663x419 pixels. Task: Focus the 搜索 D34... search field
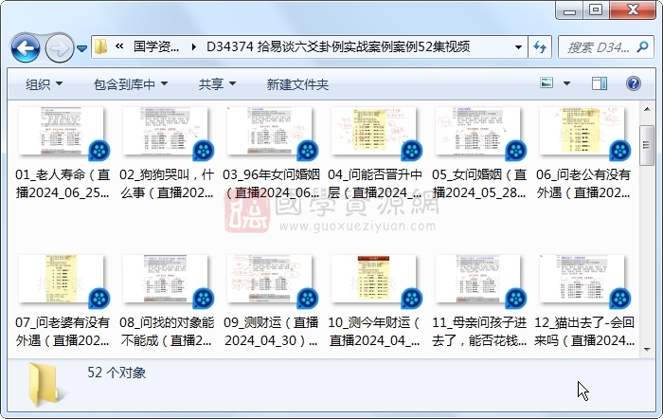598,47
